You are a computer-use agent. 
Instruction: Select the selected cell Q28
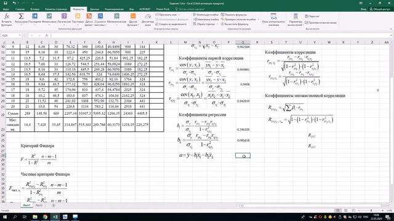click(243, 155)
